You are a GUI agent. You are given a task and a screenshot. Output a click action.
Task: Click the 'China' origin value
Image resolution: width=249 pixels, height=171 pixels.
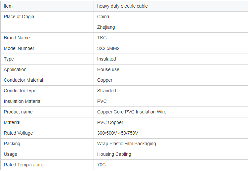(x=103, y=17)
